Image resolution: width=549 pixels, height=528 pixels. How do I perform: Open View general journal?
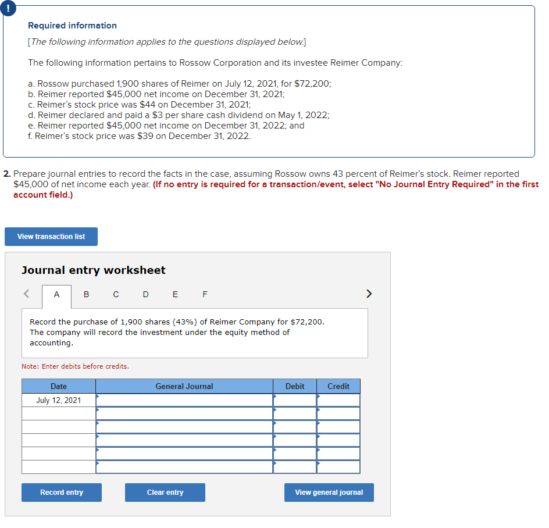coord(329,493)
